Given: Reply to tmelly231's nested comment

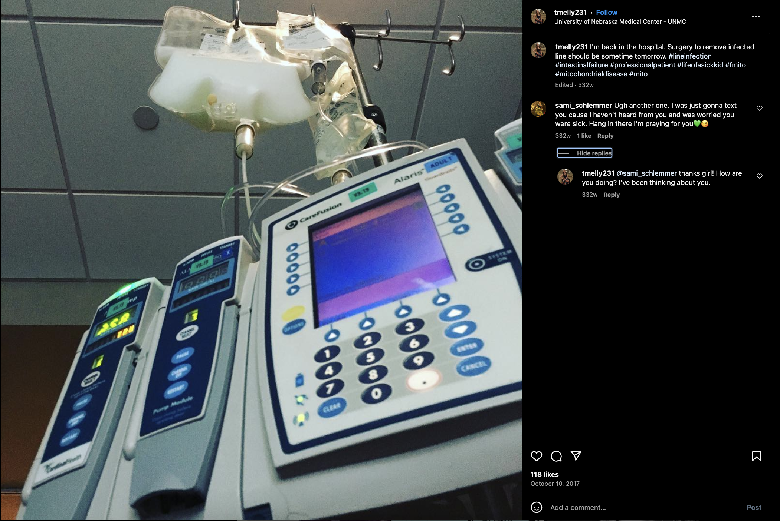Looking at the screenshot, I should (x=612, y=195).
